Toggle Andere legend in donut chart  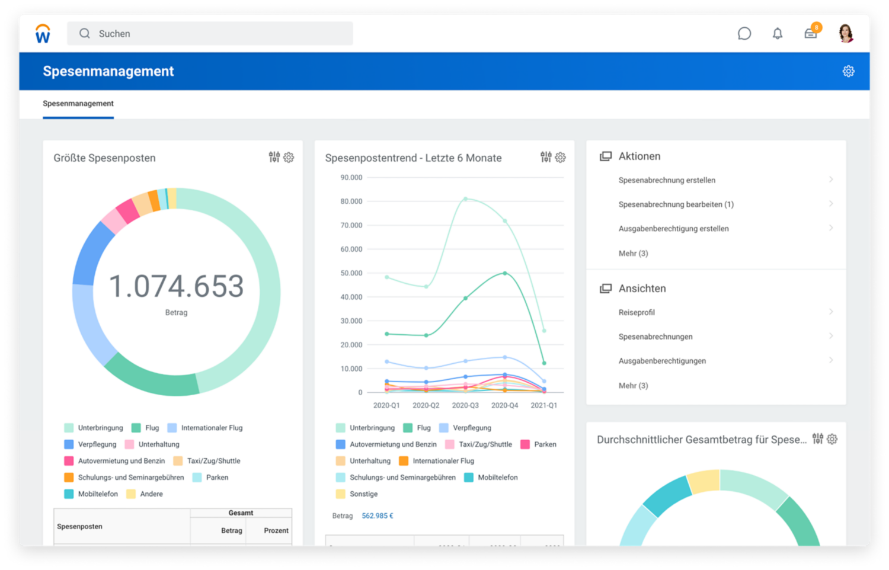click(145, 494)
